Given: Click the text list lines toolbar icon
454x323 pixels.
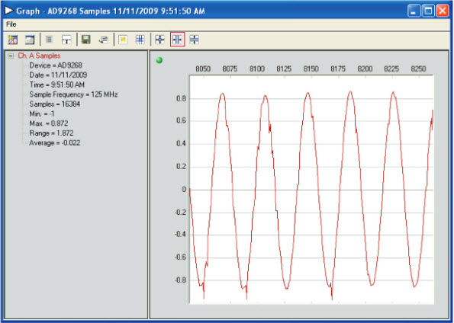Looking at the screenshot, I should (x=50, y=40).
